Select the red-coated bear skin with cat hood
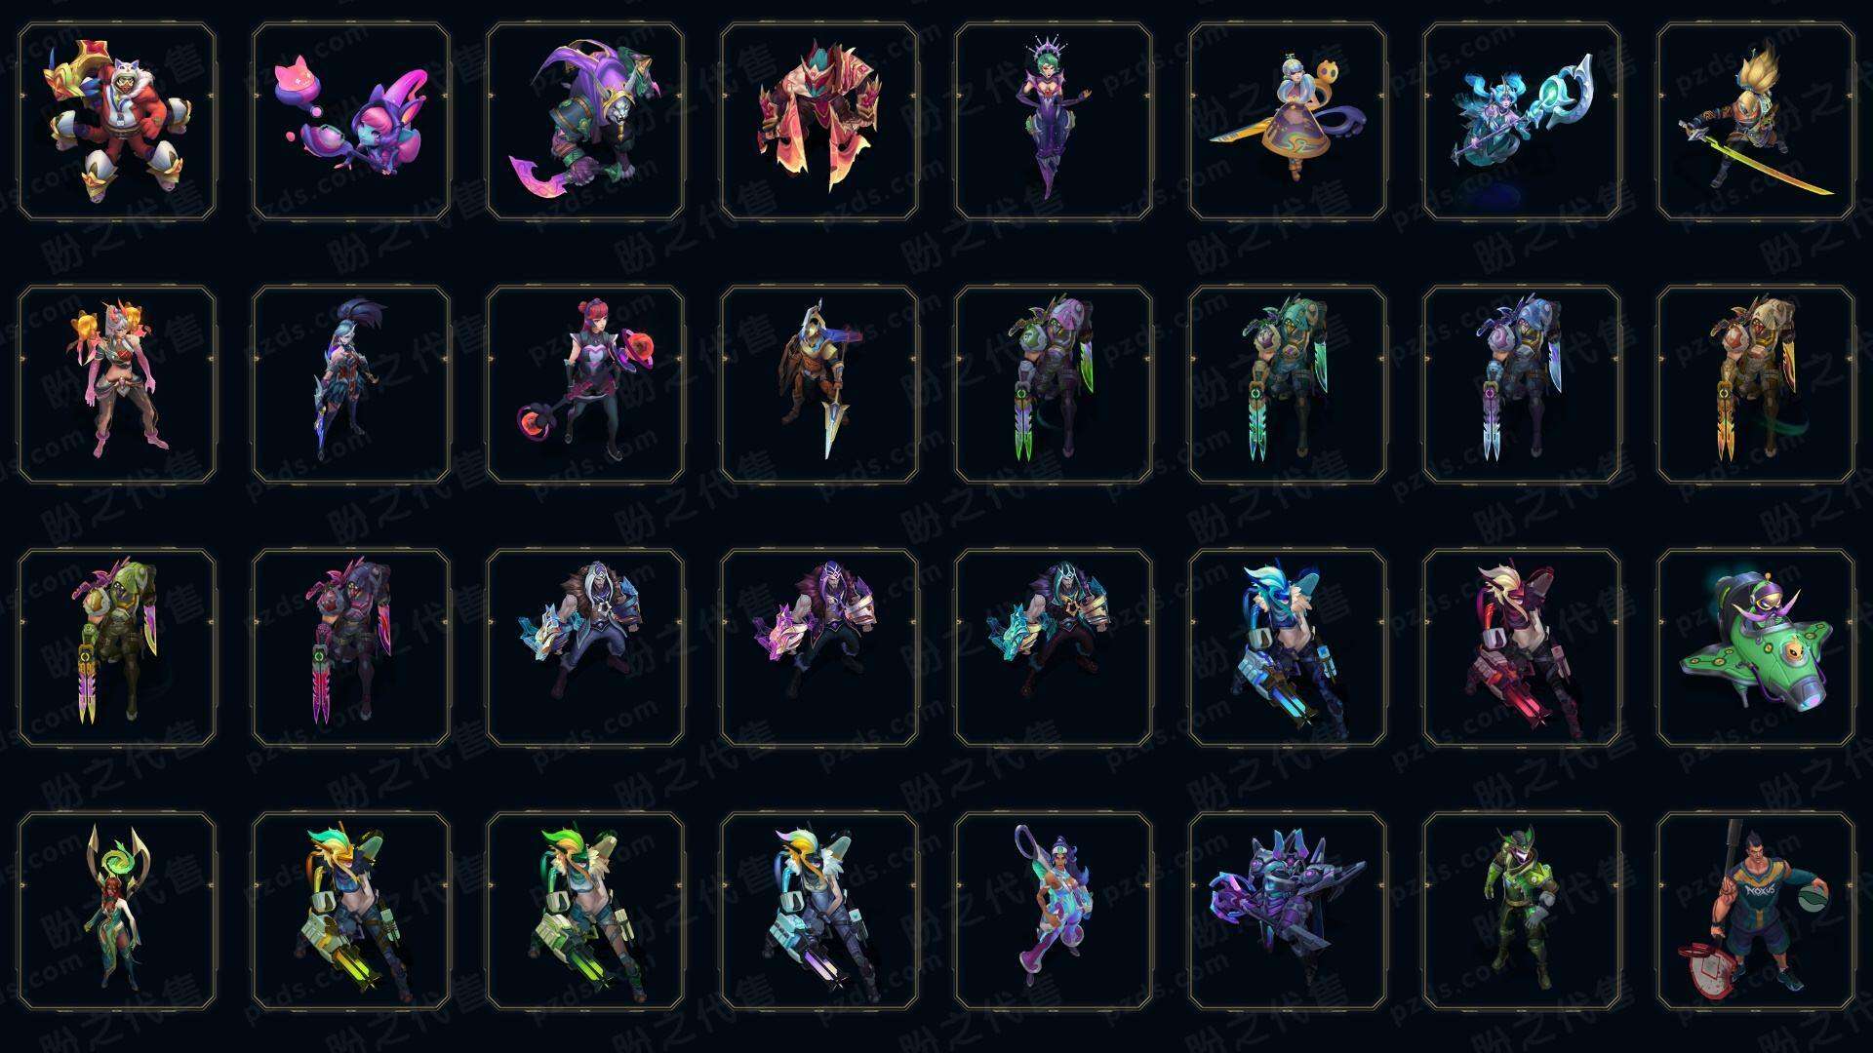Image resolution: width=1873 pixels, height=1053 pixels. (x=117, y=121)
